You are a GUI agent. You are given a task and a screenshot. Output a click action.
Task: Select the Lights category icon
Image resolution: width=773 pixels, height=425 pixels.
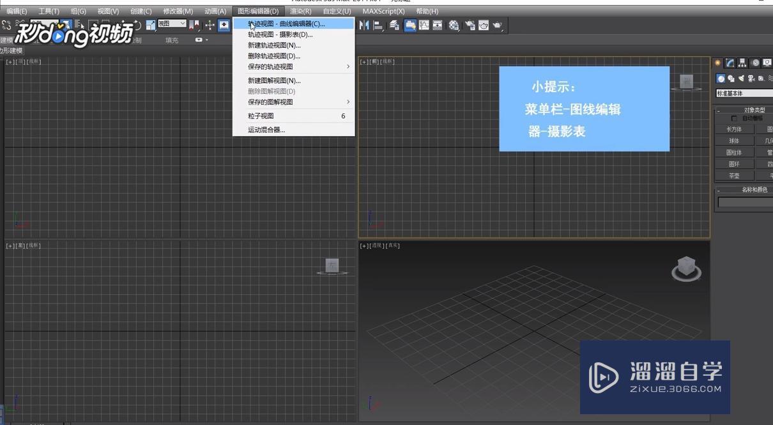pyautogui.click(x=741, y=79)
